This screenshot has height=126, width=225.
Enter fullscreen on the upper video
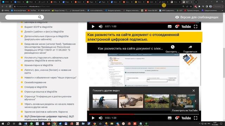tap(195, 27)
